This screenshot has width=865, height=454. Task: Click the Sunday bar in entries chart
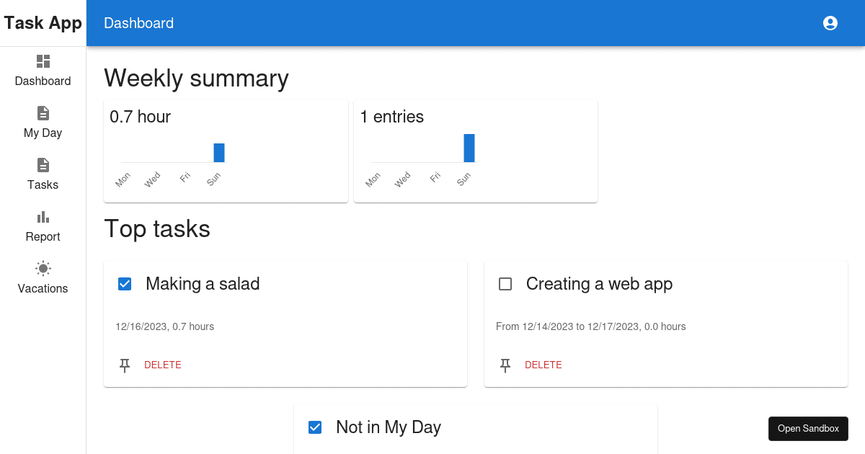point(469,147)
